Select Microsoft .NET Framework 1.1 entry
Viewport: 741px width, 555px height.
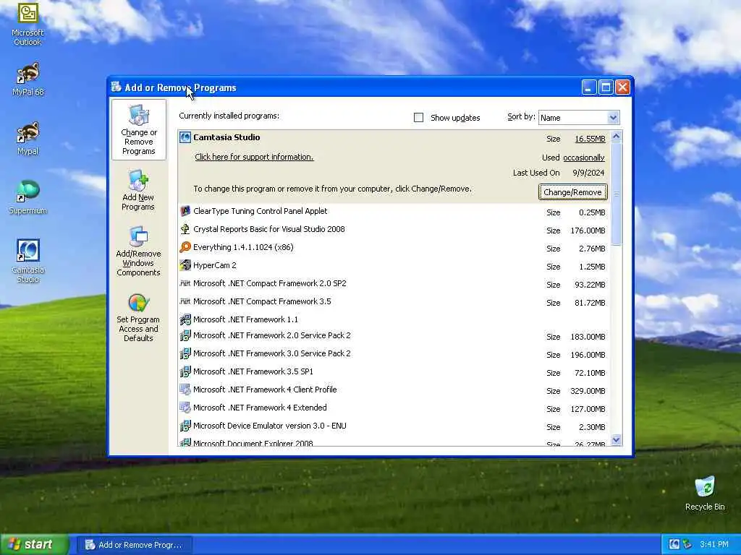coord(394,319)
